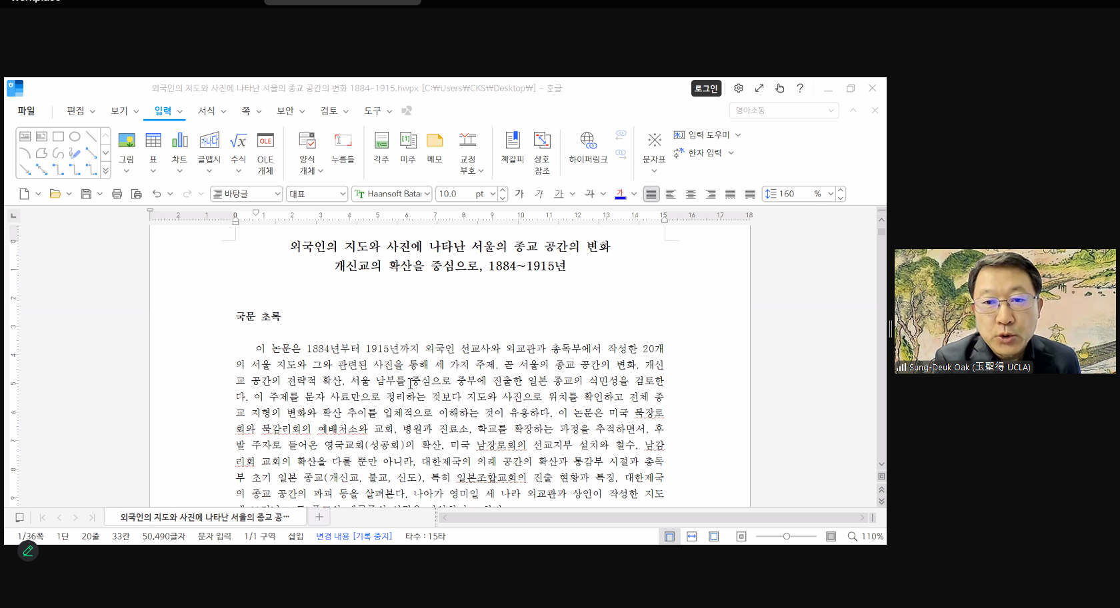Open print preview icon beside the printer
The image size is (1120, 608).
click(137, 194)
